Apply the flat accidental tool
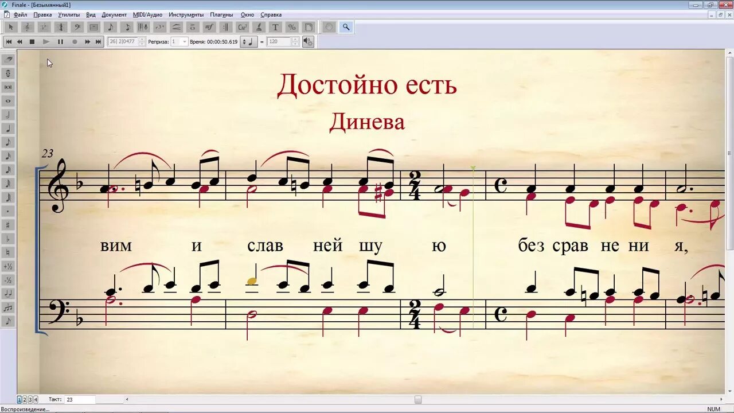This screenshot has height=413, width=734. (9, 239)
